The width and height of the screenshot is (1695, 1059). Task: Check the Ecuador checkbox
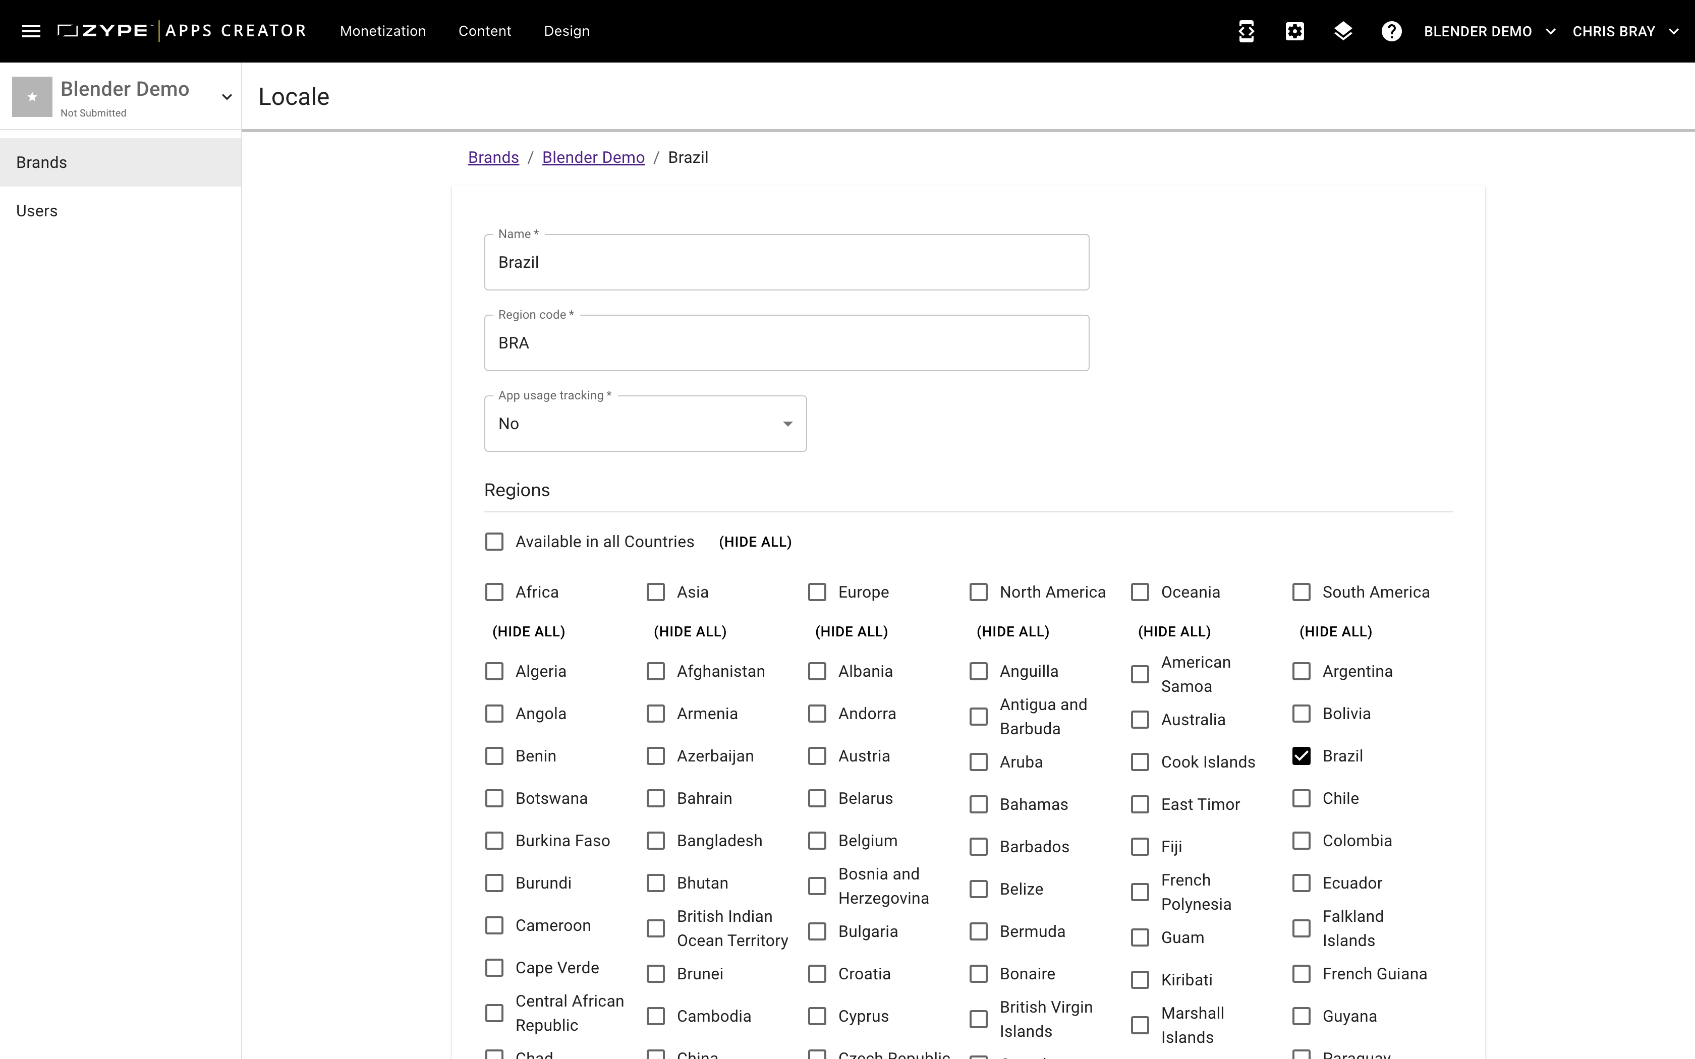click(1302, 883)
